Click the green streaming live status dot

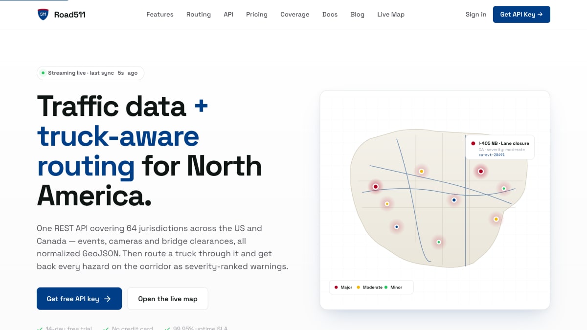(43, 73)
